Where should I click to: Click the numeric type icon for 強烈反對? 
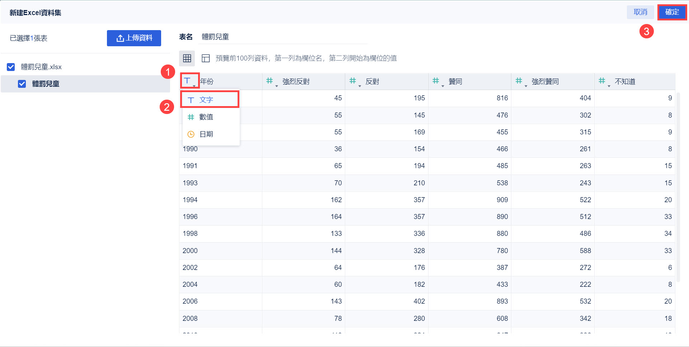point(270,81)
